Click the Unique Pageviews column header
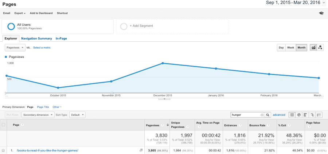Screen dimensions: 328x154 182,125
